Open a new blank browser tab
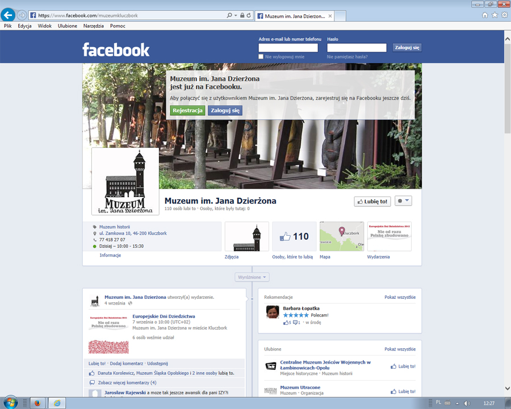Image resolution: width=511 pixels, height=409 pixels. point(340,16)
